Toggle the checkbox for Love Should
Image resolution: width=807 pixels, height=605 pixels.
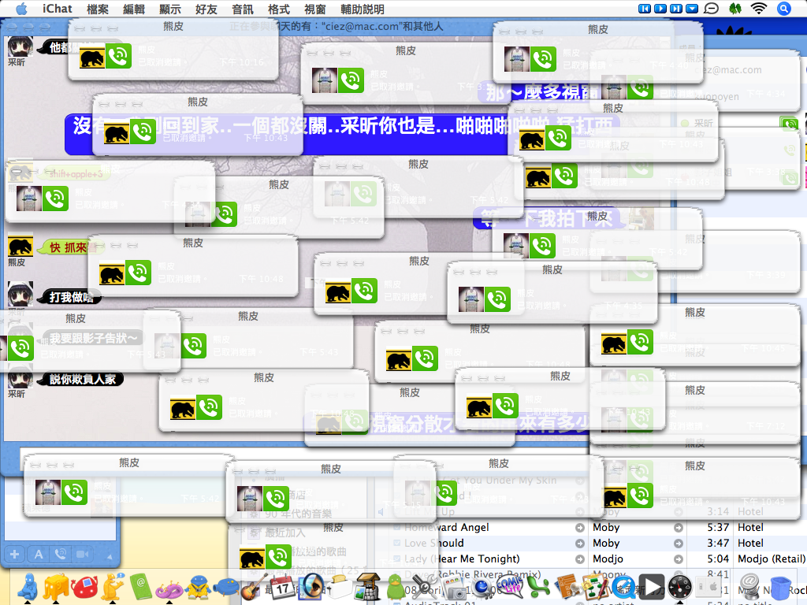pos(397,543)
